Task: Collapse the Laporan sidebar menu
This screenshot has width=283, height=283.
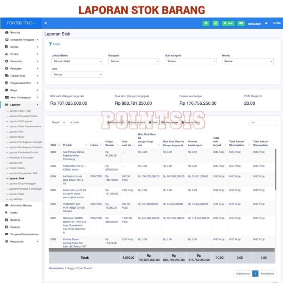Action: (22, 105)
